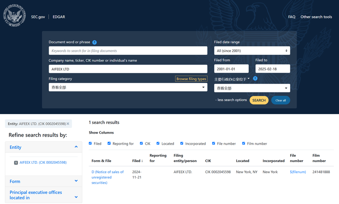Toggle the Located column checkbox
The width and height of the screenshot is (339, 204).
[x=158, y=143]
